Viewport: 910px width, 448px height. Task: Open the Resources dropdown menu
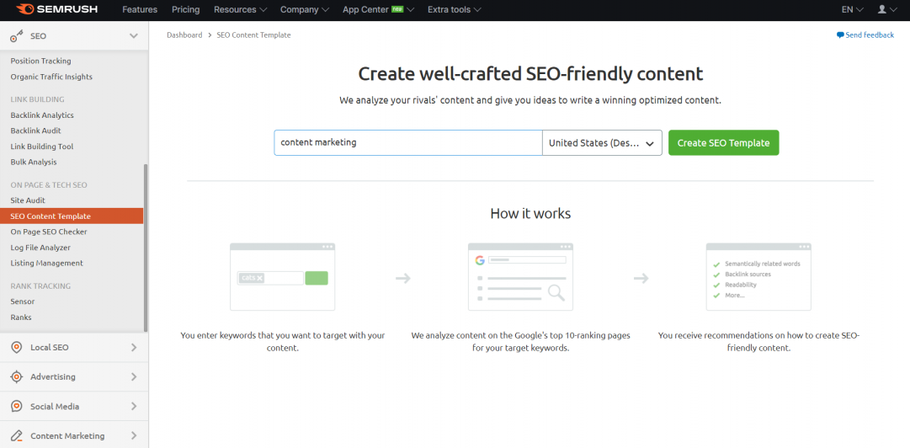240,10
